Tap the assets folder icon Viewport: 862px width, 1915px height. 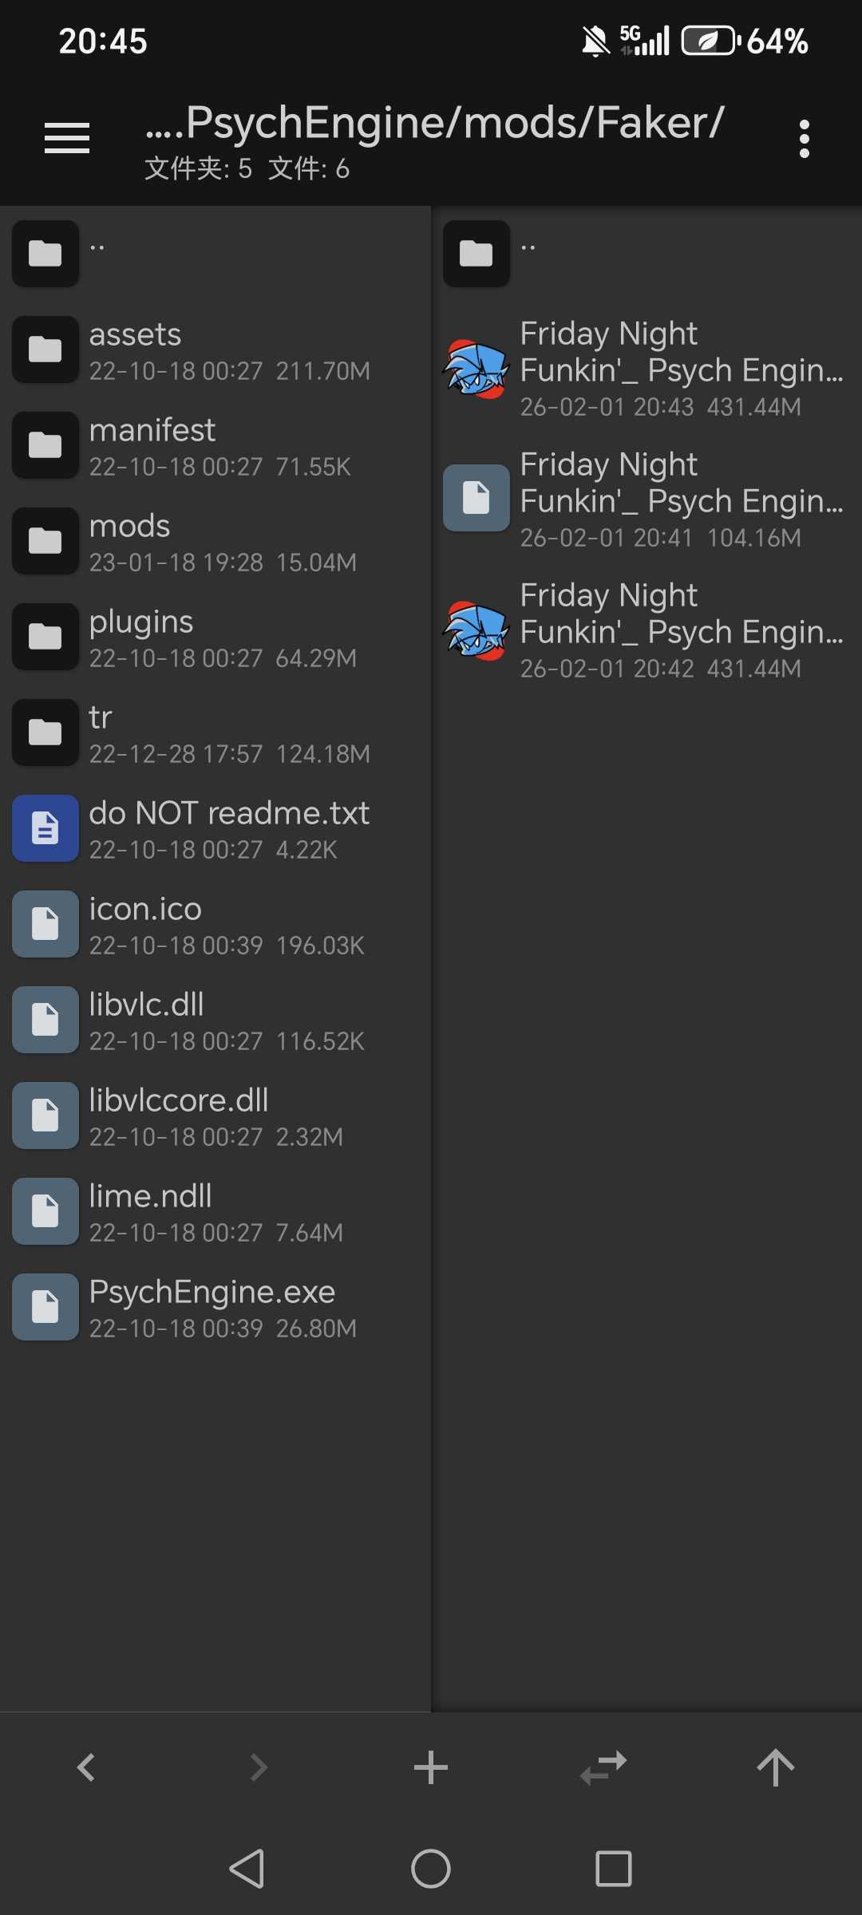click(x=45, y=349)
